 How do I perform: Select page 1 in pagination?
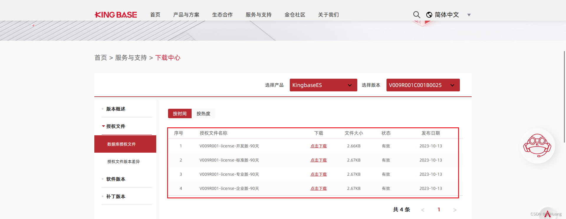(439, 210)
